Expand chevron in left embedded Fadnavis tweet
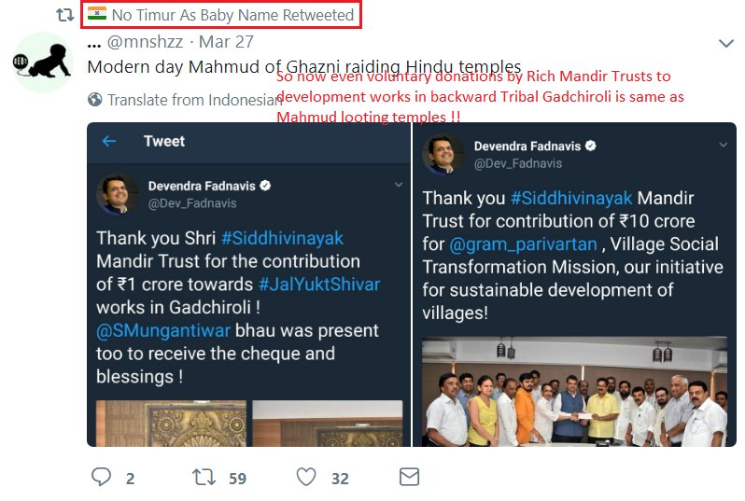 [x=398, y=185]
